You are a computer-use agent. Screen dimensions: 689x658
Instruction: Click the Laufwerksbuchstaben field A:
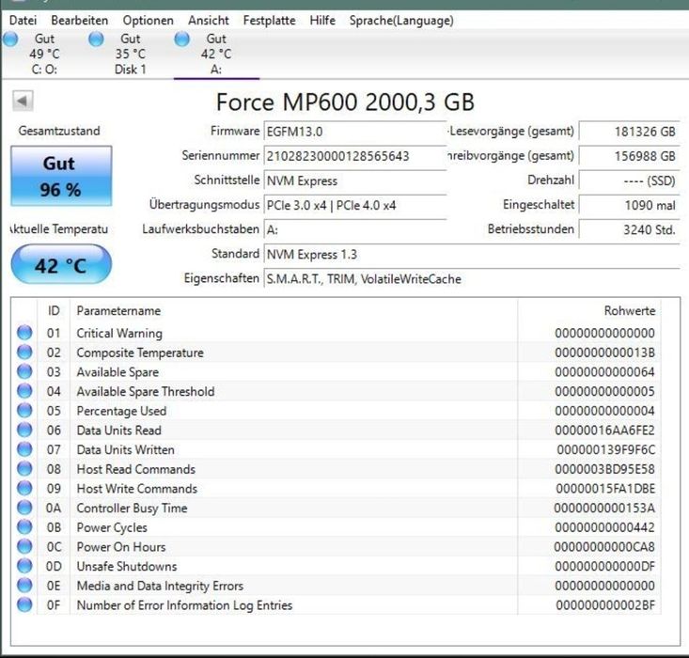click(354, 230)
